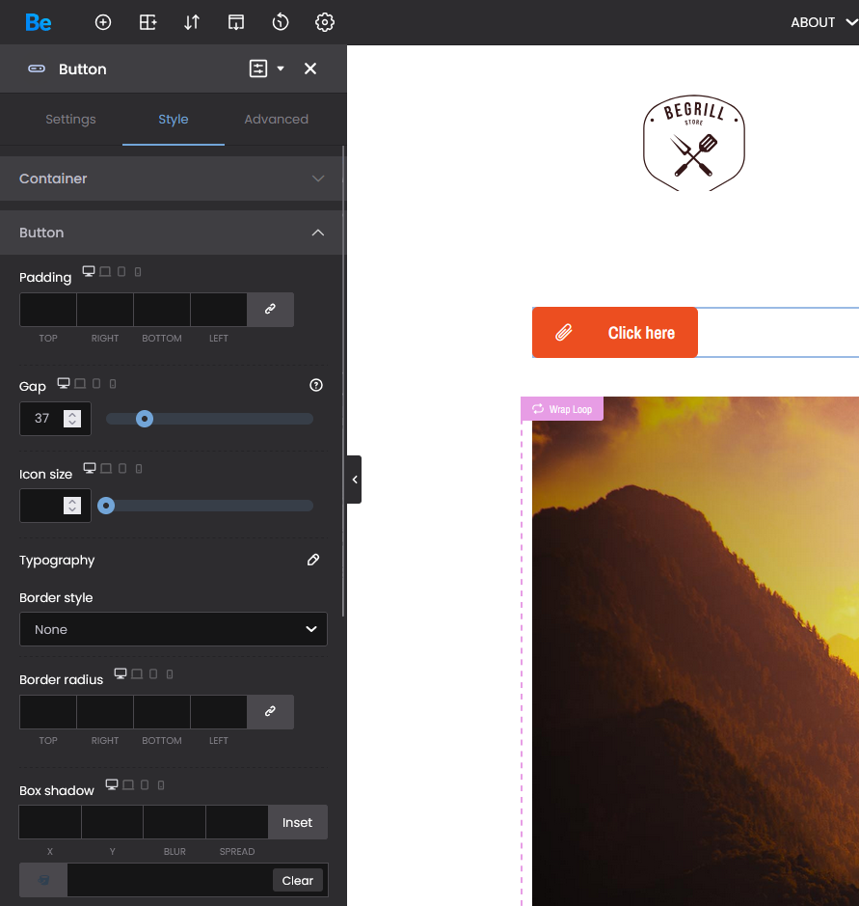The height and width of the screenshot is (906, 859).
Task: Open the add section layout icon
Action: 148,22
